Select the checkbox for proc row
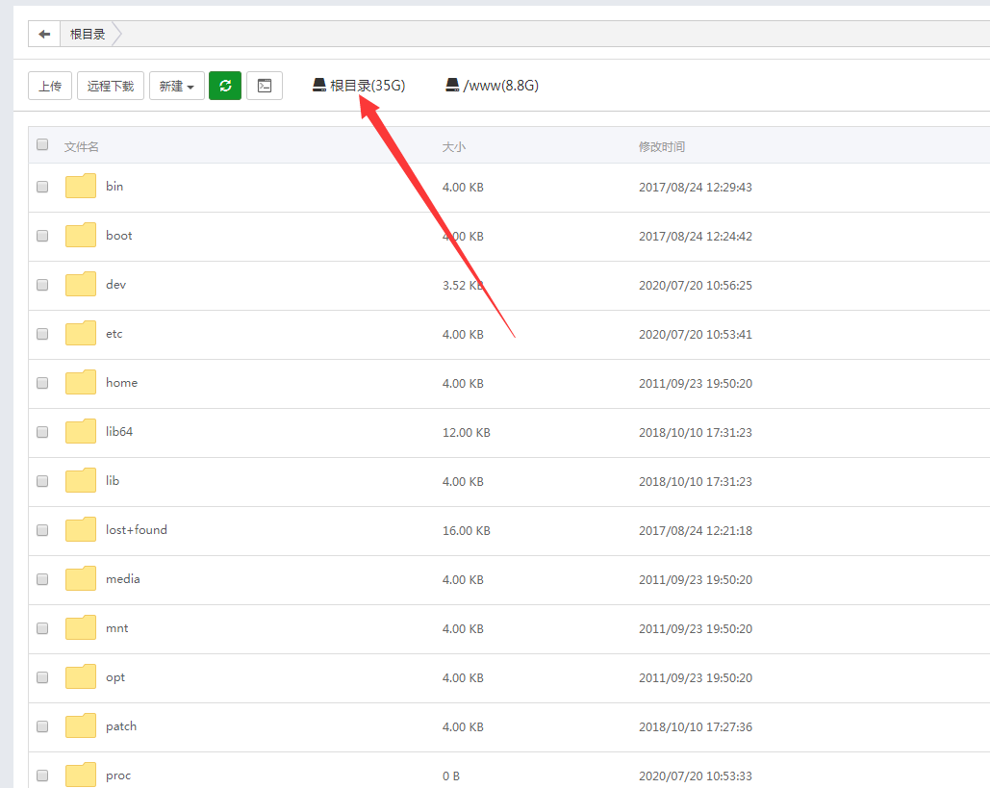This screenshot has width=990, height=788. click(x=42, y=775)
